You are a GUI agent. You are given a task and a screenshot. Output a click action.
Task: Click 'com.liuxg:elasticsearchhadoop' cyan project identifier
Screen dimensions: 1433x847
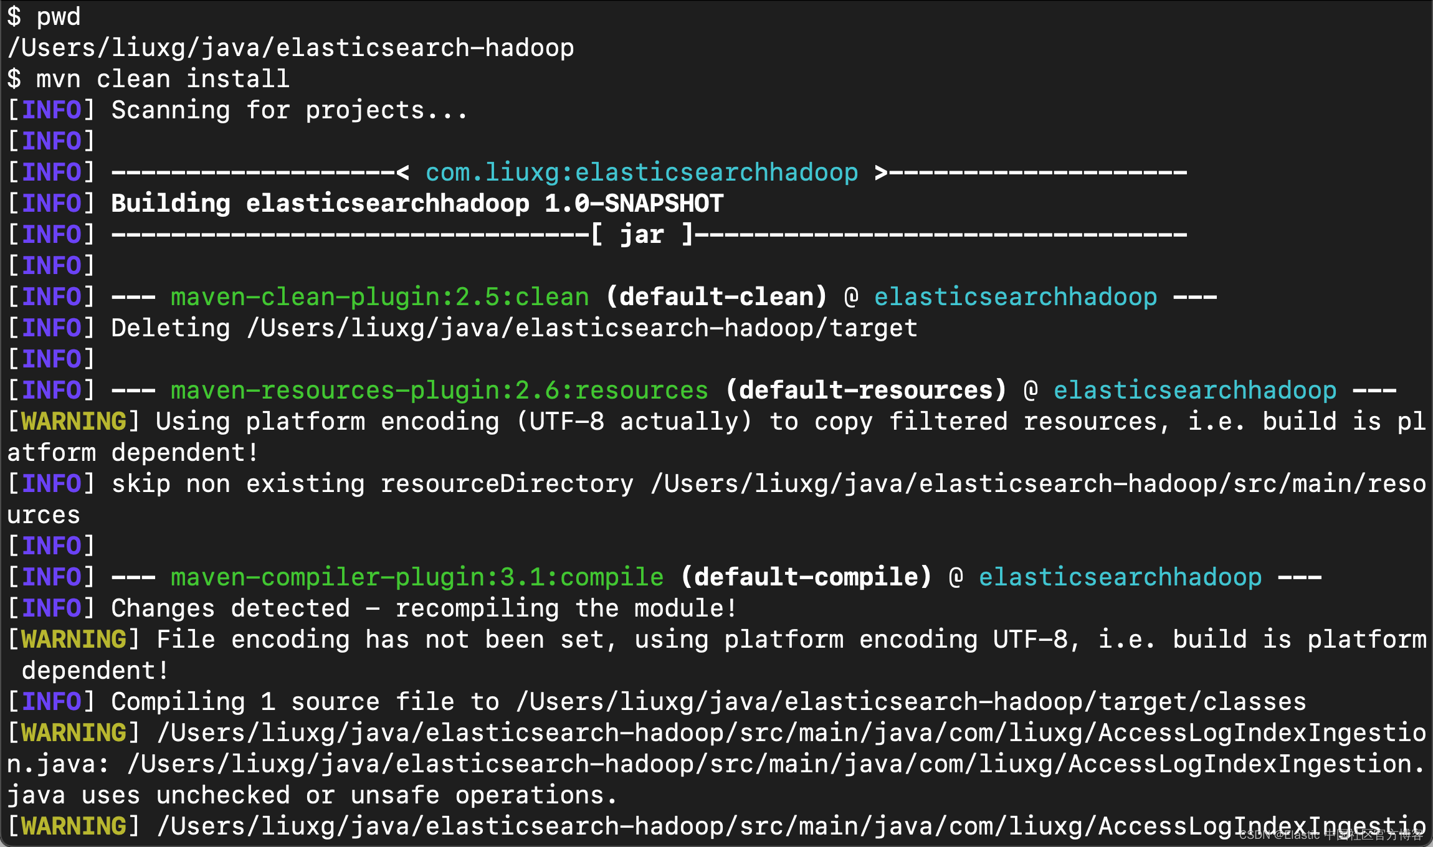(x=641, y=173)
